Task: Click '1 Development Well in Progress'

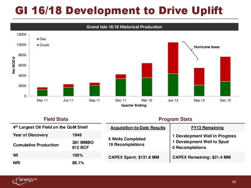Action: coord(204,136)
